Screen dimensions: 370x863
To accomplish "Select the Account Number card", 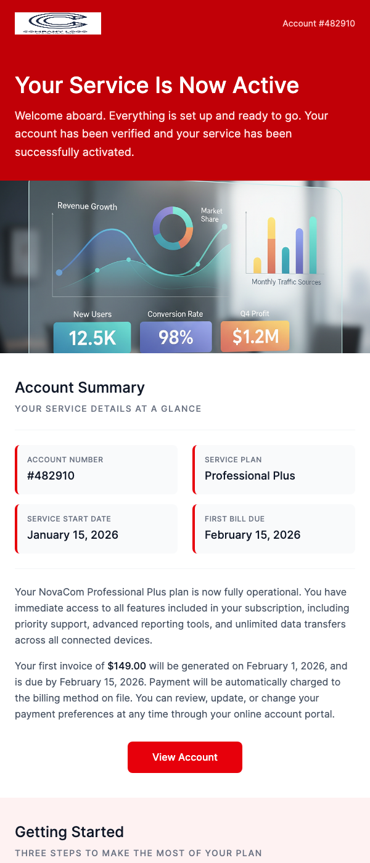I will [96, 469].
